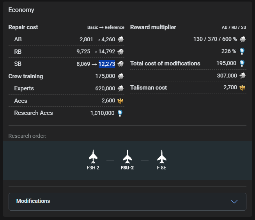Viewport: 255px width, 220px height.
Task: Click the silver lion icon beside RB repair cost
Action: [x=121, y=51]
